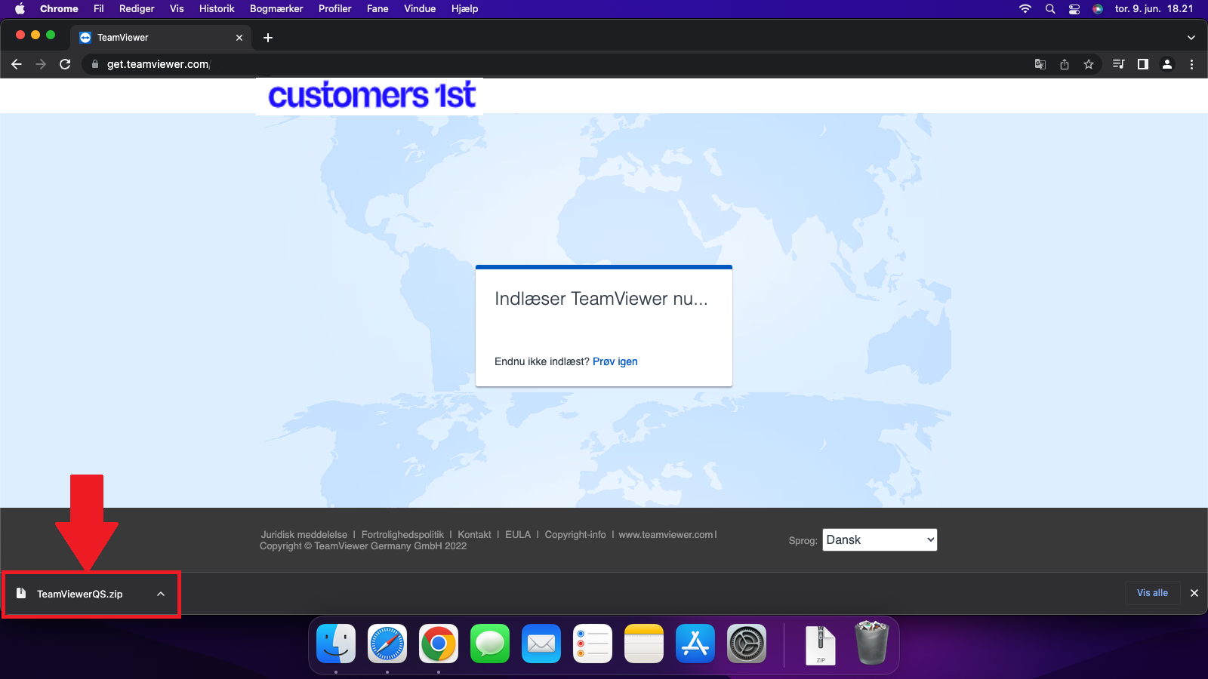Open the Chrome three-dot menu

coord(1191,64)
